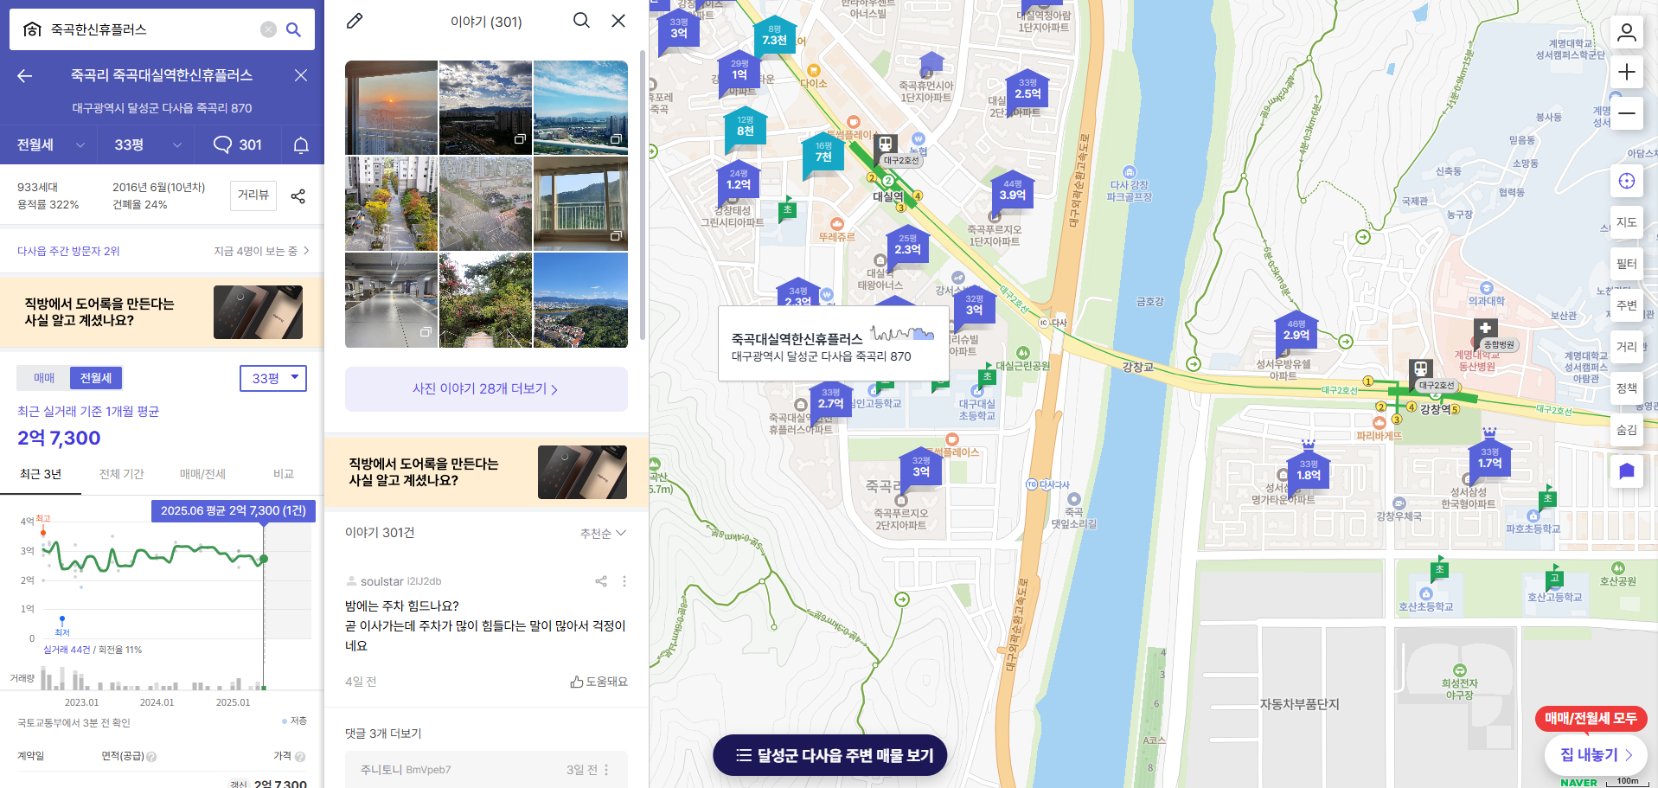Image resolution: width=1658 pixels, height=788 pixels.
Task: Open more options for 주니토니 comment
Action: click(x=606, y=770)
